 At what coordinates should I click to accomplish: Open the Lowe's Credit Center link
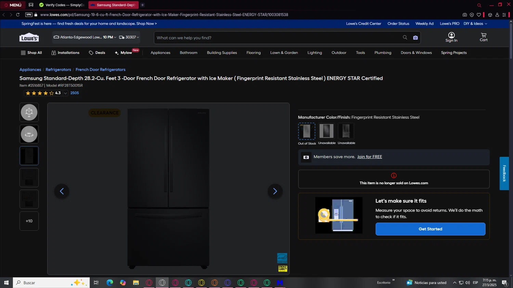(364, 24)
